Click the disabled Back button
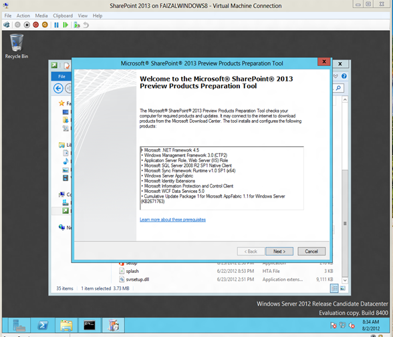 coord(251,251)
